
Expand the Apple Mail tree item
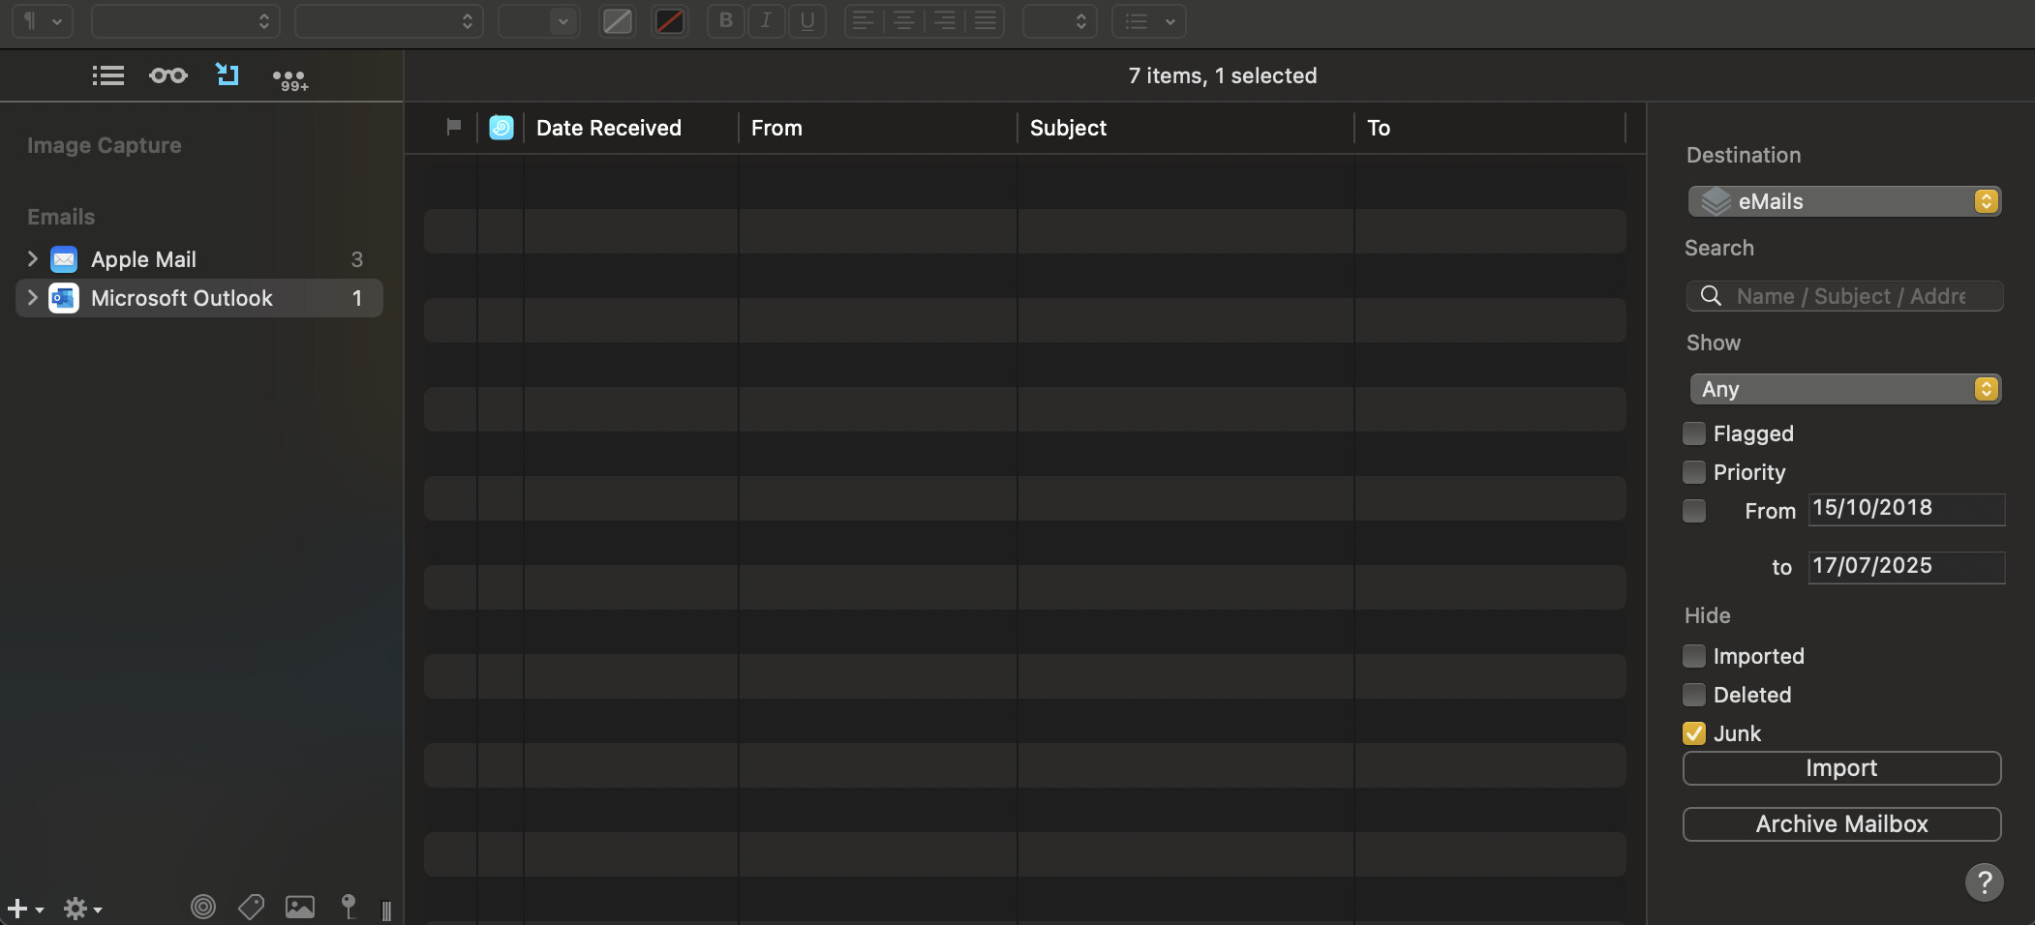click(x=33, y=259)
